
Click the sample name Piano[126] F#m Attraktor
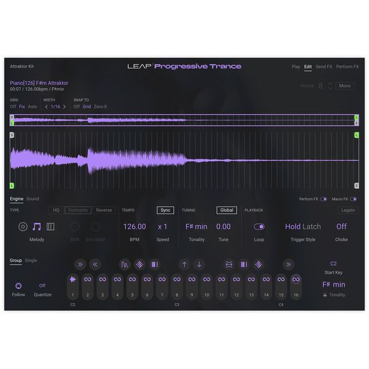[39, 83]
